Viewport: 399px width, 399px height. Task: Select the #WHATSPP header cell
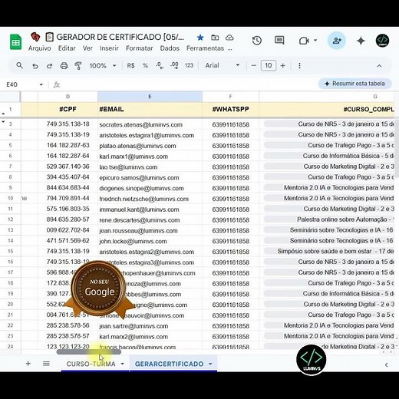click(x=230, y=109)
